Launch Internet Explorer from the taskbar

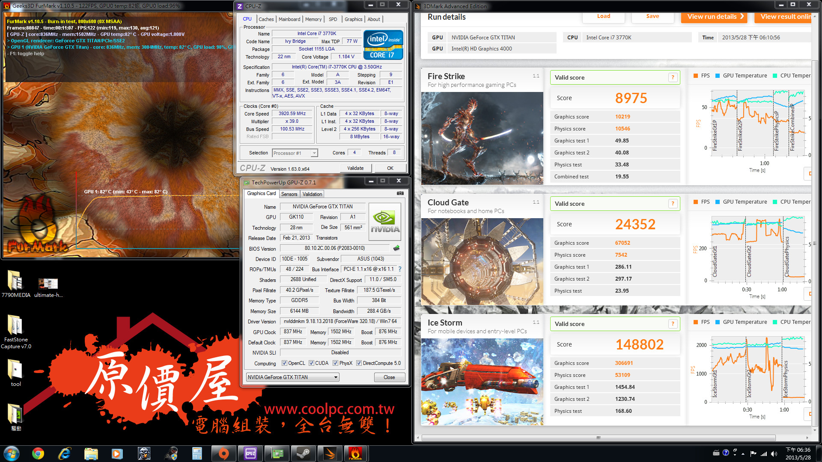point(65,453)
